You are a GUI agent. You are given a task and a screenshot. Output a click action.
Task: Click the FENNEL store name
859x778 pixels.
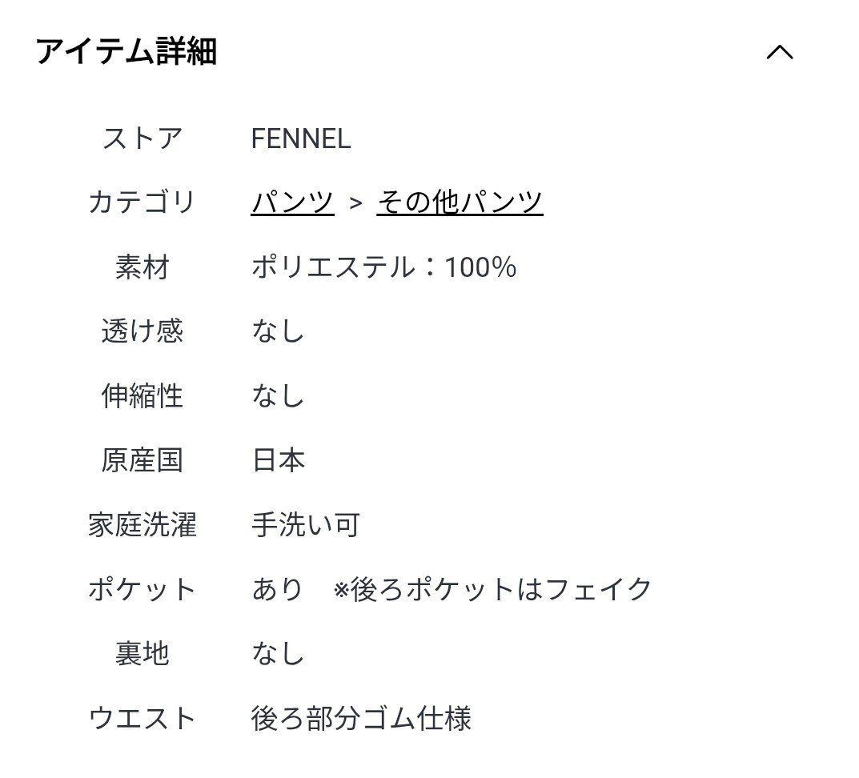click(301, 139)
